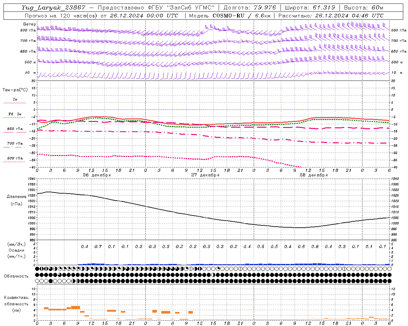Click the date label 26 декабря
Viewport: 408px width, 326px height.
(x=97, y=175)
